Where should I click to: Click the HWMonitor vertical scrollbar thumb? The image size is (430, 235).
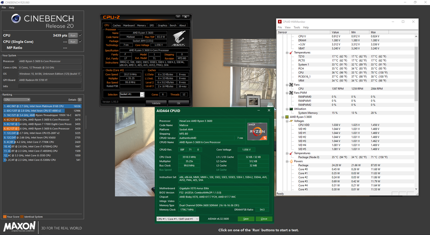(x=417, y=74)
